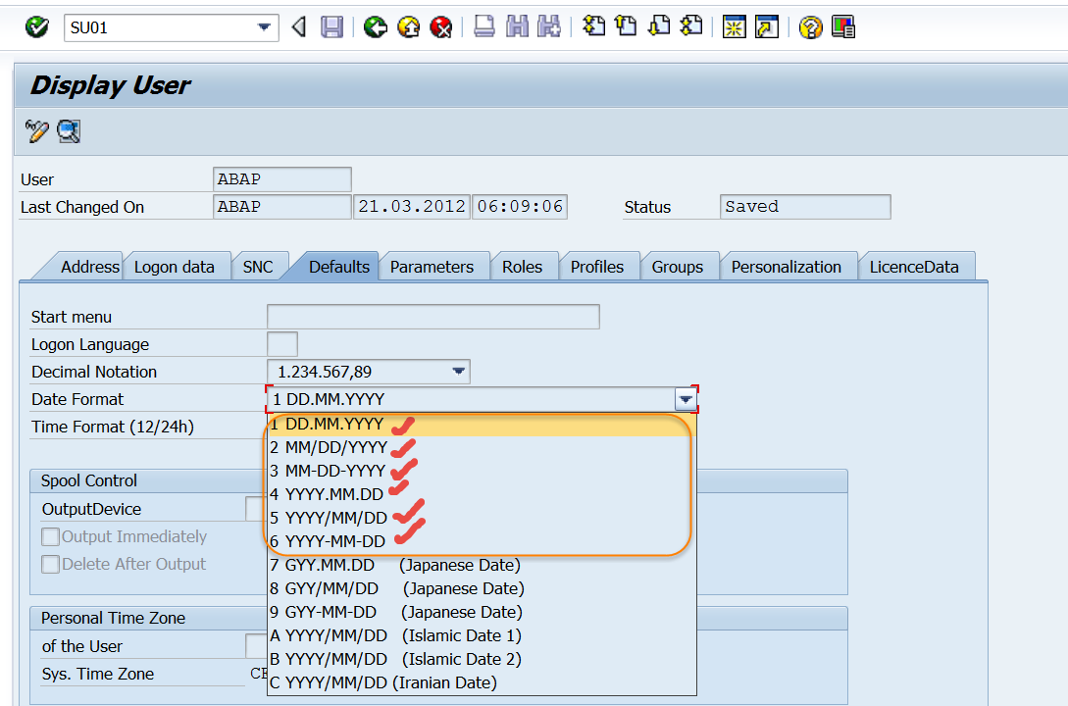Open the command field dropdown showing SU01
The height and width of the screenshot is (706, 1068).
(265, 27)
